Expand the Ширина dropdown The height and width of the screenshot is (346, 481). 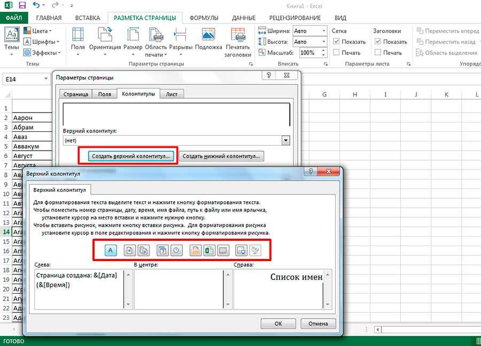click(324, 30)
